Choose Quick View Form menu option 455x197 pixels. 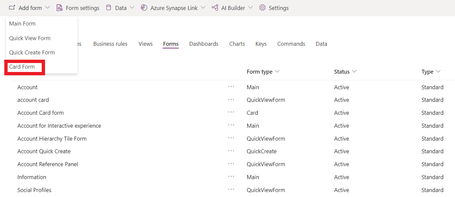[x=30, y=38]
